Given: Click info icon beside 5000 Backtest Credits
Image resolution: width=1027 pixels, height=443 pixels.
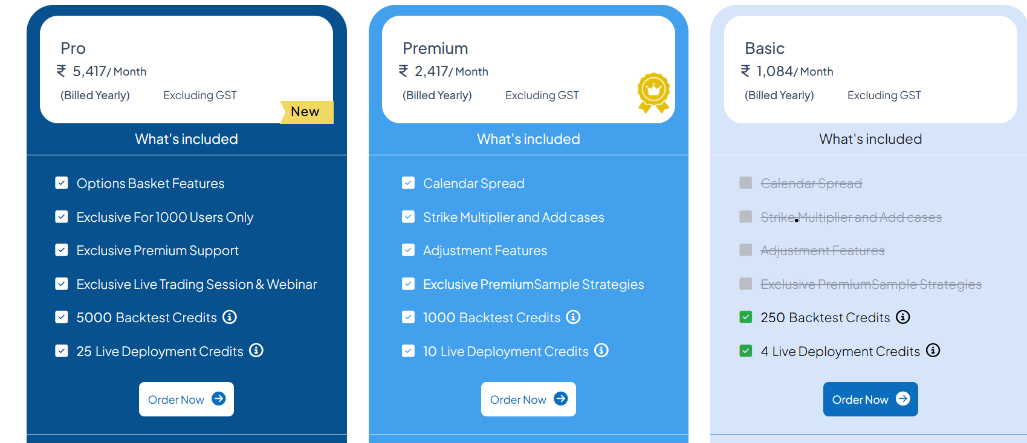Looking at the screenshot, I should click(230, 317).
